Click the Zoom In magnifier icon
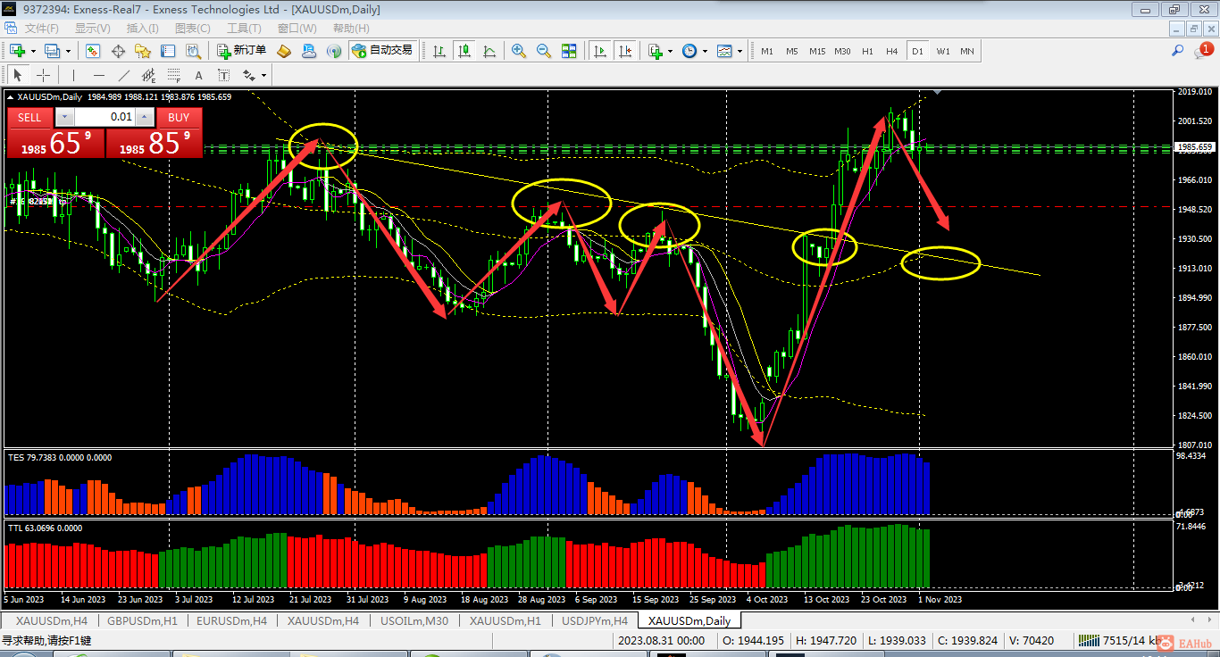This screenshot has width=1220, height=657. tap(518, 51)
